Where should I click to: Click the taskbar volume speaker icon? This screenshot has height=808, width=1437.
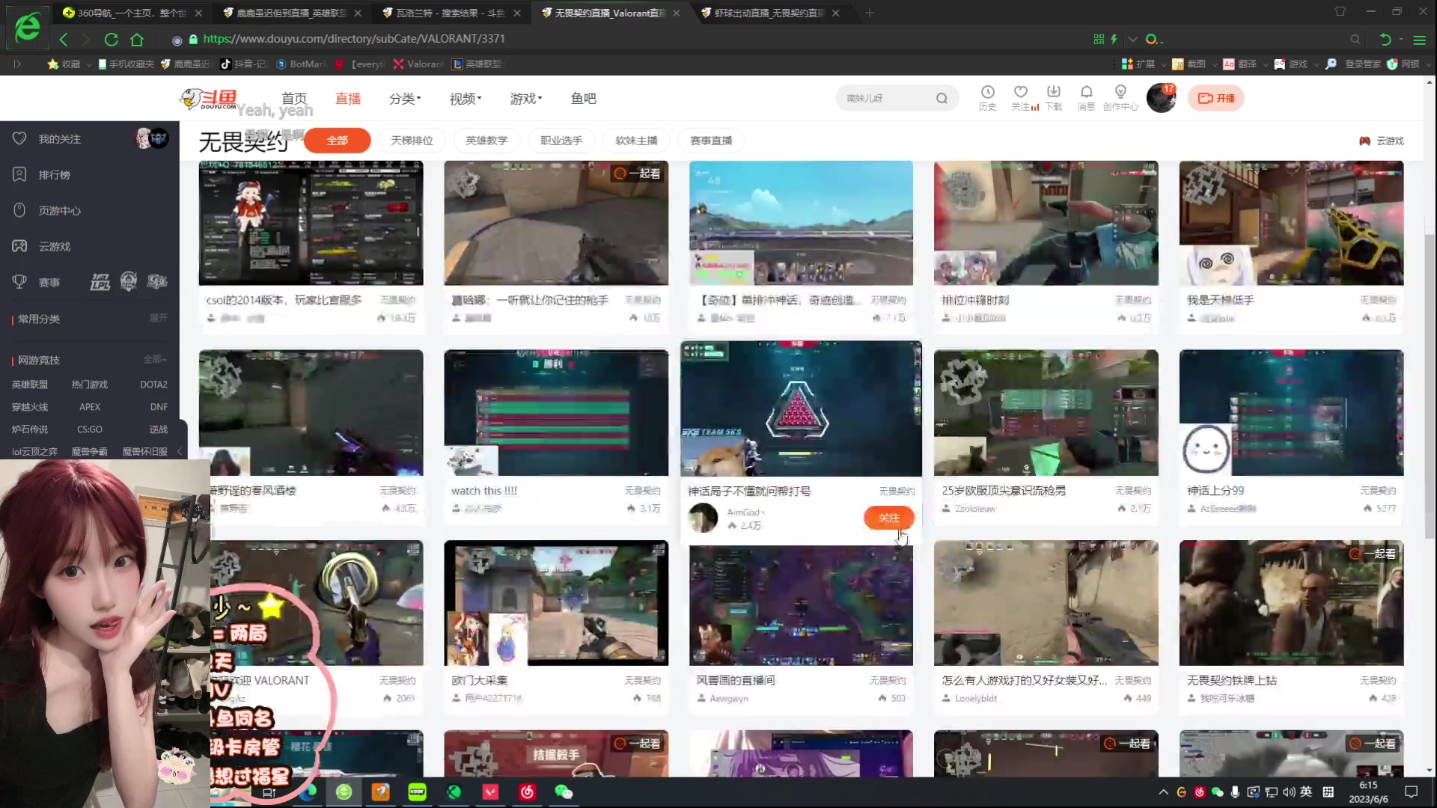coord(1289,792)
